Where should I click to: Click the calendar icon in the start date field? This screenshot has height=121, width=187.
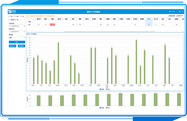[10, 26]
